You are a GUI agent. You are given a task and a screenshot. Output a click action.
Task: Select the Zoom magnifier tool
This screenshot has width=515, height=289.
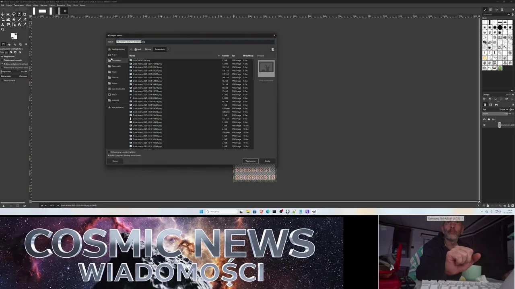point(3,29)
